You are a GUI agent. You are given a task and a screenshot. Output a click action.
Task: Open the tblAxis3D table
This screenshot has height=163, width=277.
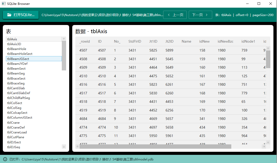click(x=14, y=44)
